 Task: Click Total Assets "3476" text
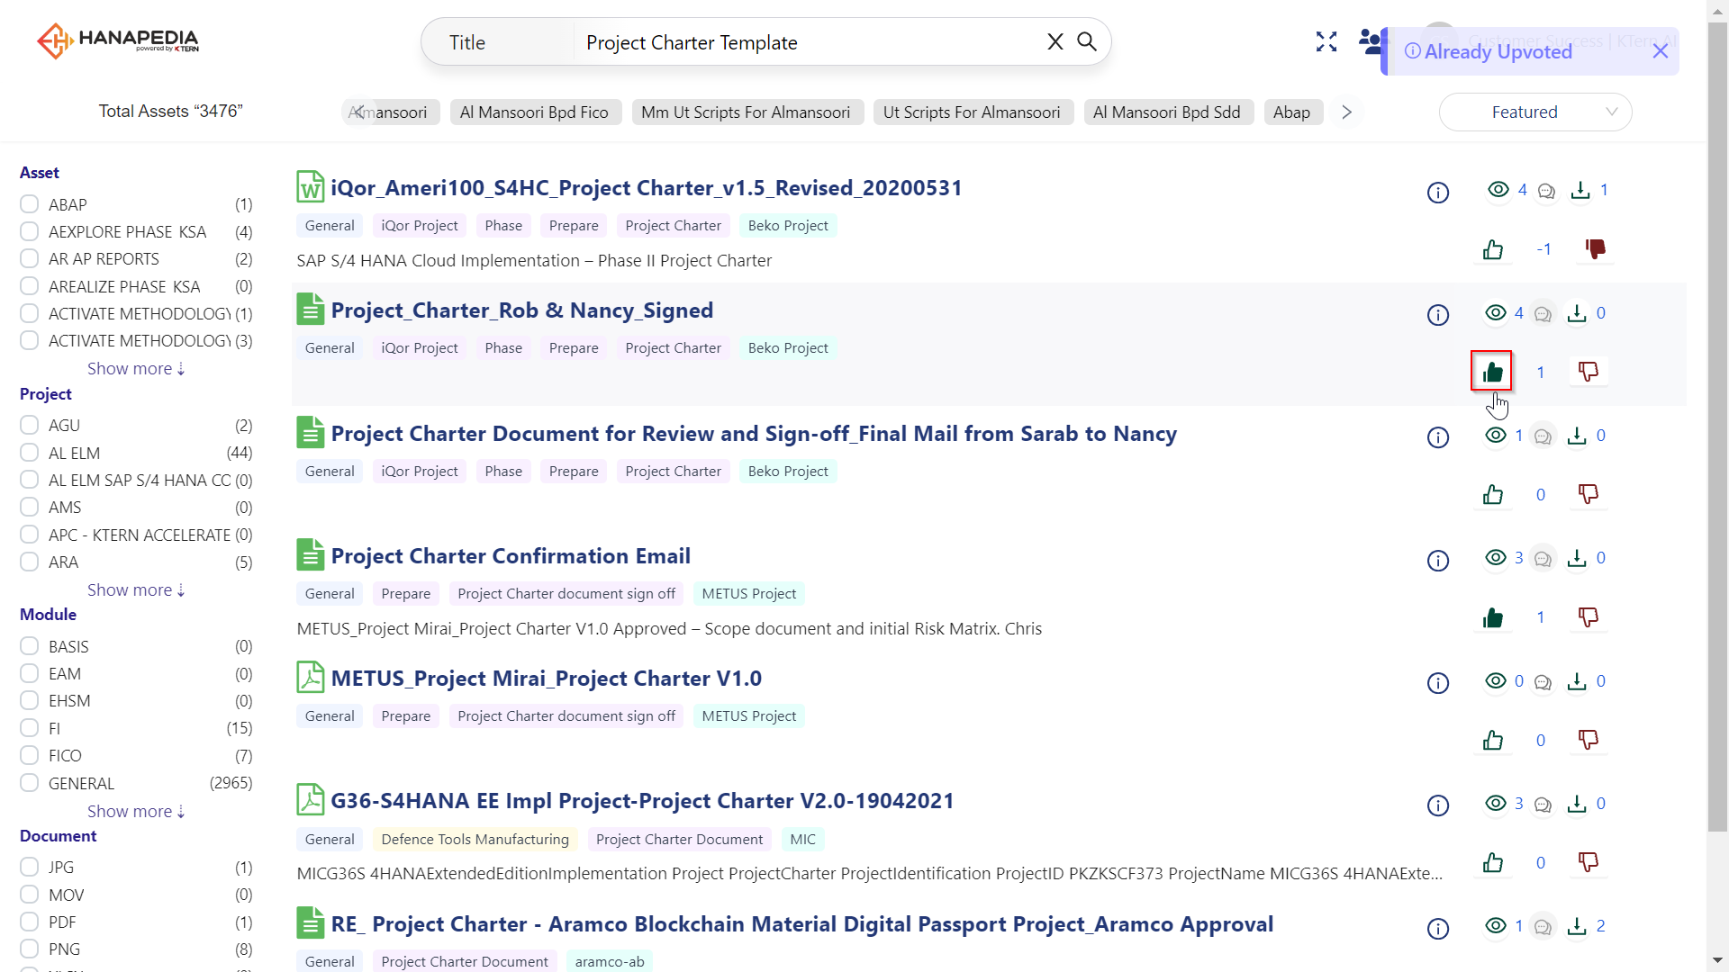(171, 112)
